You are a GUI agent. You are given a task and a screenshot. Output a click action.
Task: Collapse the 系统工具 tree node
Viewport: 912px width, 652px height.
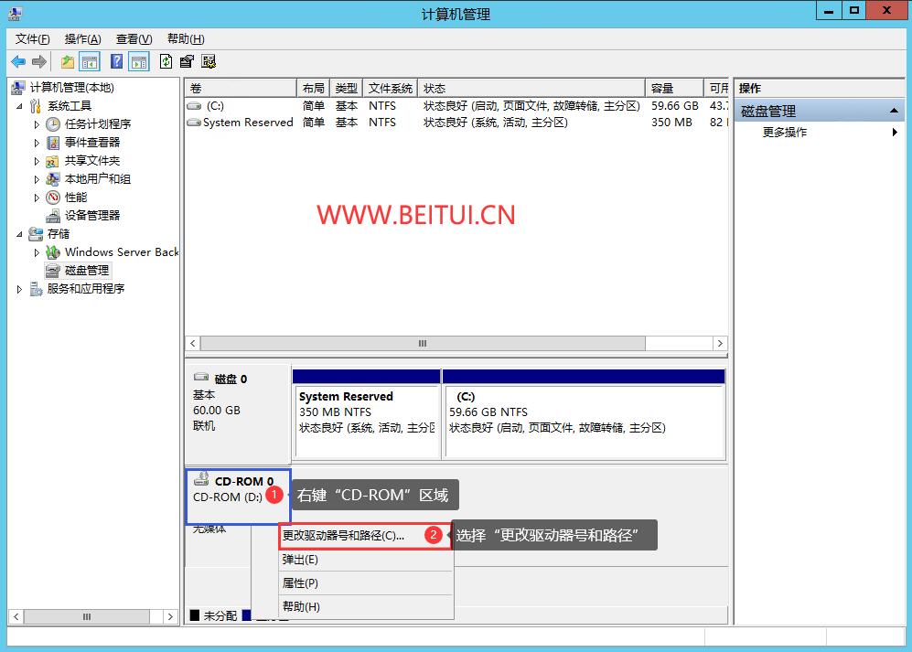(x=20, y=106)
